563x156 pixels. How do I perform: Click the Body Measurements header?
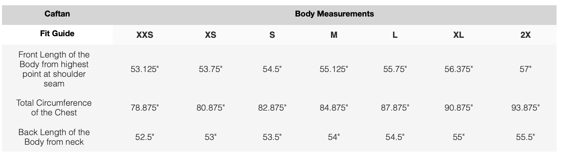pos(334,14)
